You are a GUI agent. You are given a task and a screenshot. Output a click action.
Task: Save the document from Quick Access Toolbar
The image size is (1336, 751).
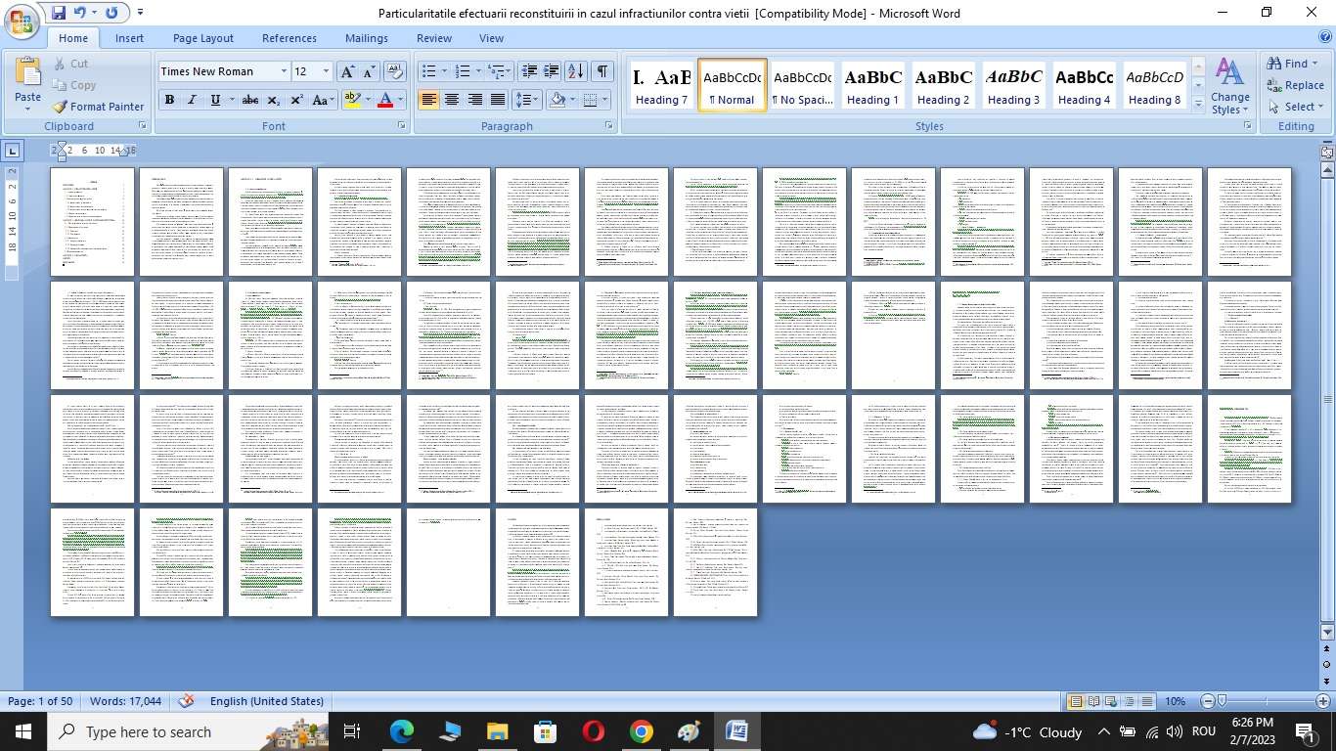[59, 13]
